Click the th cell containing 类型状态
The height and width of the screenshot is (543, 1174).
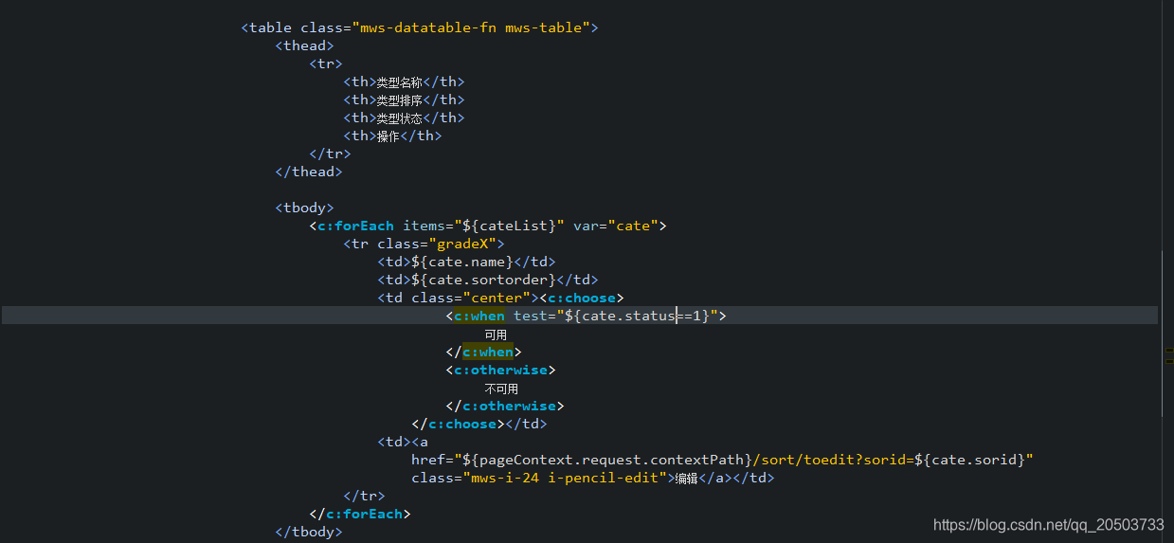404,118
